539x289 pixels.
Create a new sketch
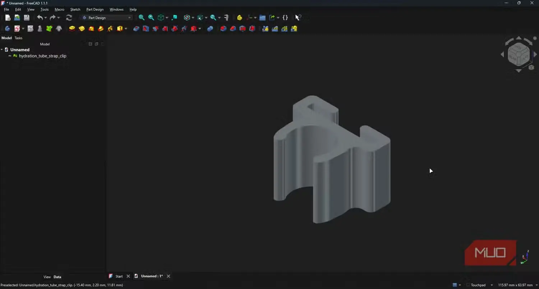(17, 29)
